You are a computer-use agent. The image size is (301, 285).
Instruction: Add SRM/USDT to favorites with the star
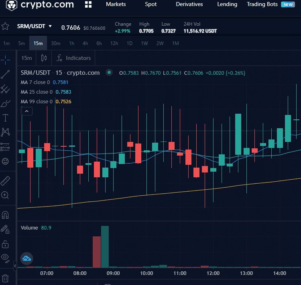(5, 27)
